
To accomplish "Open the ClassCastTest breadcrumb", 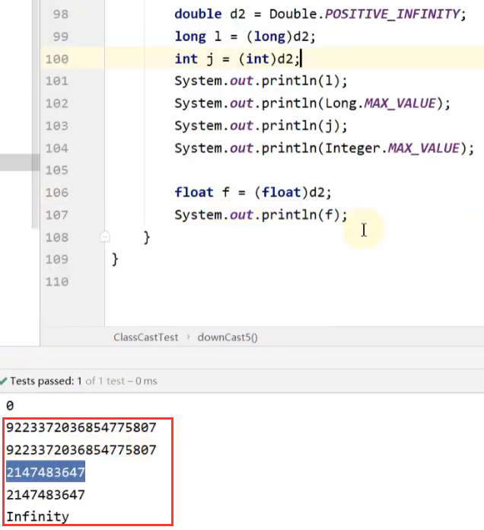I will click(x=145, y=337).
